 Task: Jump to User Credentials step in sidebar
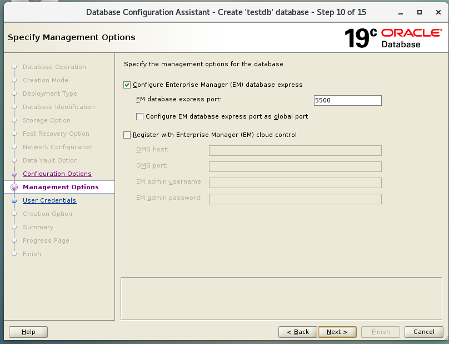click(x=49, y=201)
